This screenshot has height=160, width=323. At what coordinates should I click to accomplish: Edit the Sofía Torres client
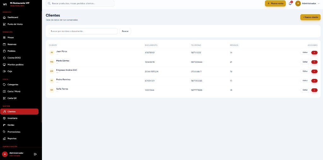click(x=305, y=90)
